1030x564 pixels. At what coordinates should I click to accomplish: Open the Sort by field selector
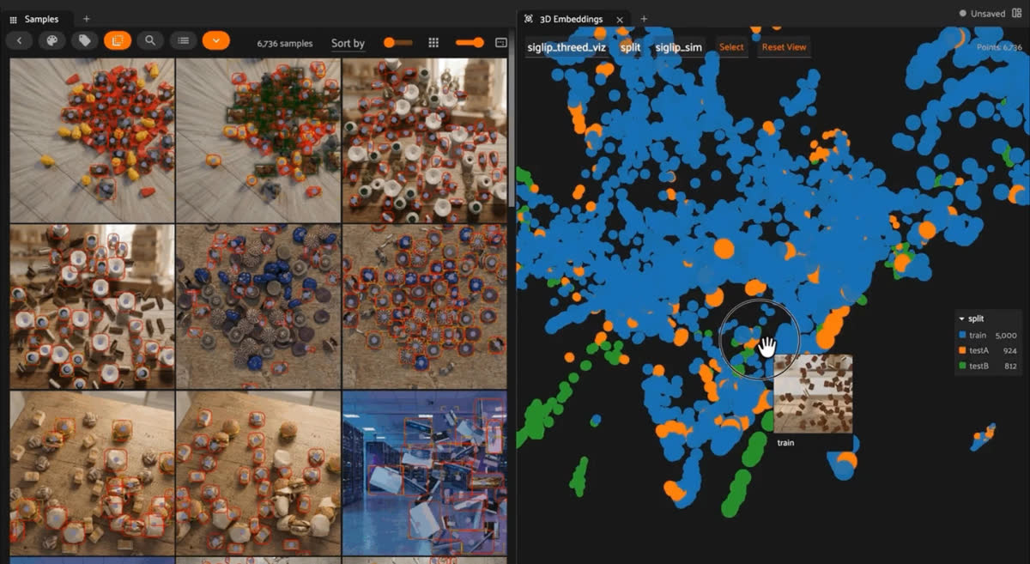point(348,43)
